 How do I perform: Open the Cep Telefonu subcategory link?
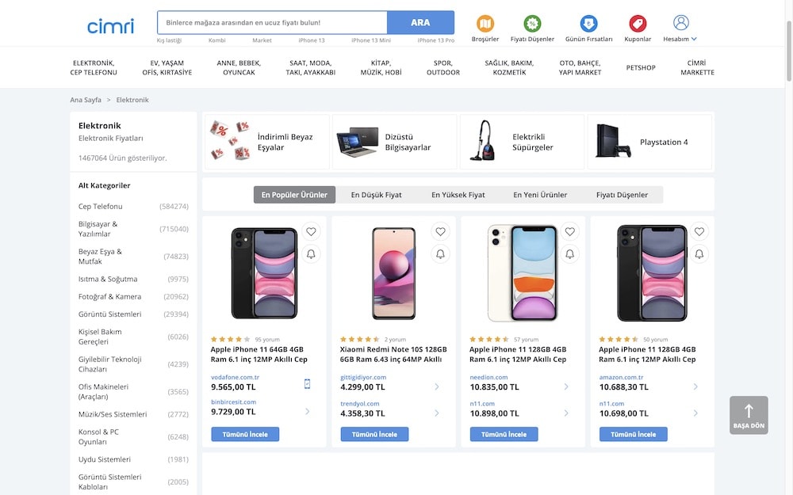pos(100,207)
